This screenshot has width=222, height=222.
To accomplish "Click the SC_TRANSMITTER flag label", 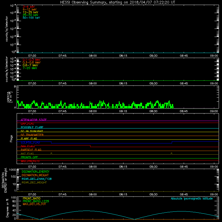I will click(x=32, y=135).
